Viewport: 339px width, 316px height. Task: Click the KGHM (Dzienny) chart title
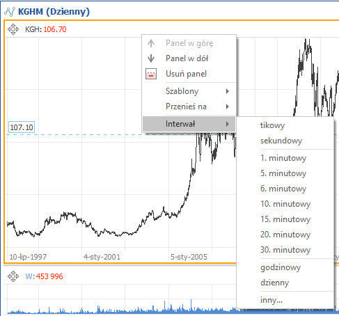coord(54,12)
